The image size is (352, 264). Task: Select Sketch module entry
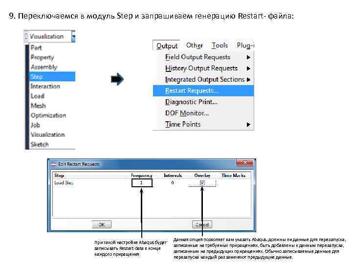pos(40,144)
